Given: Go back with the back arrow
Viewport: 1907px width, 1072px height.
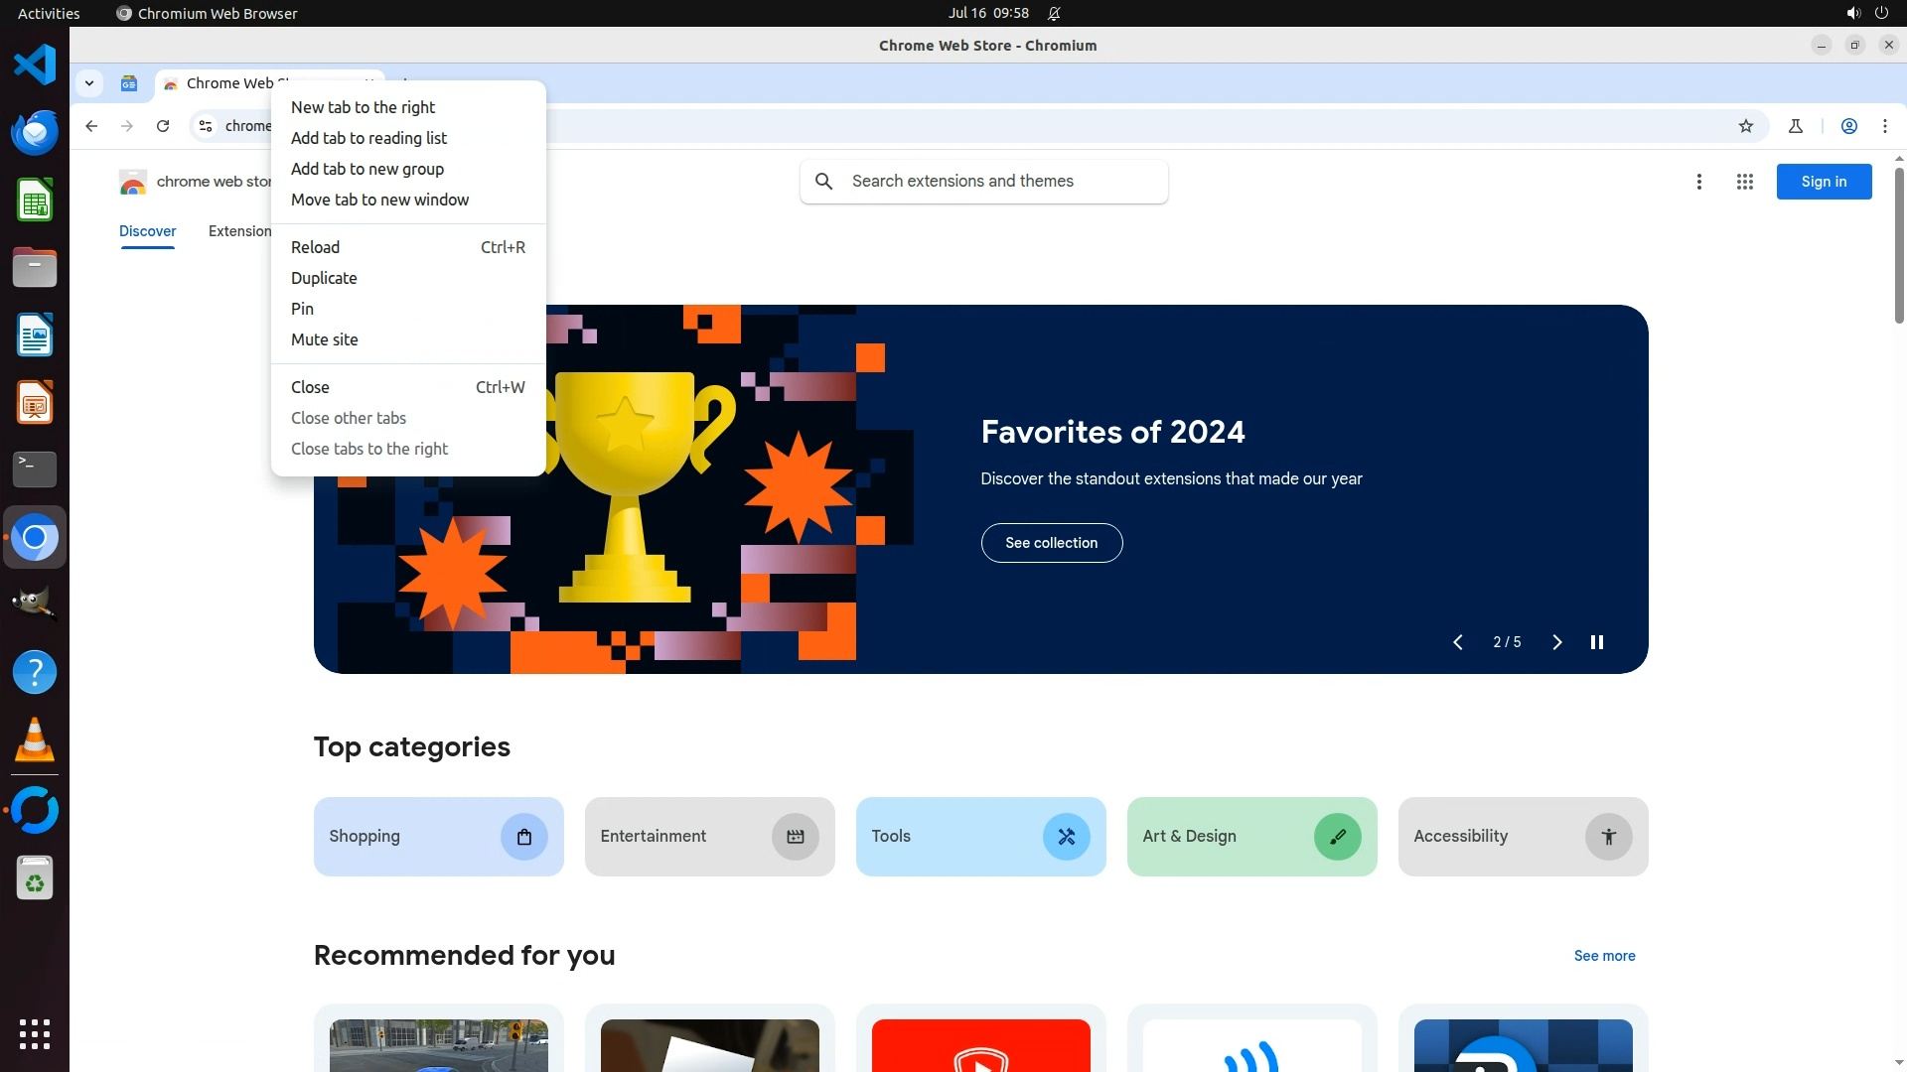Looking at the screenshot, I should coord(91,126).
